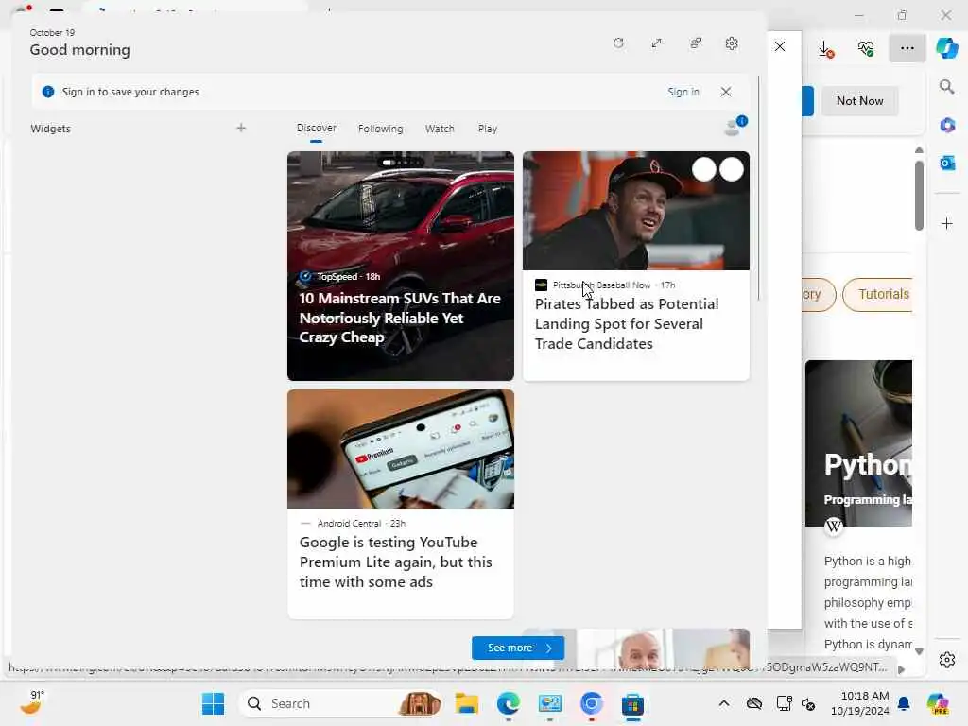
Task: Close the Edge popup with X
Action: [x=780, y=46]
